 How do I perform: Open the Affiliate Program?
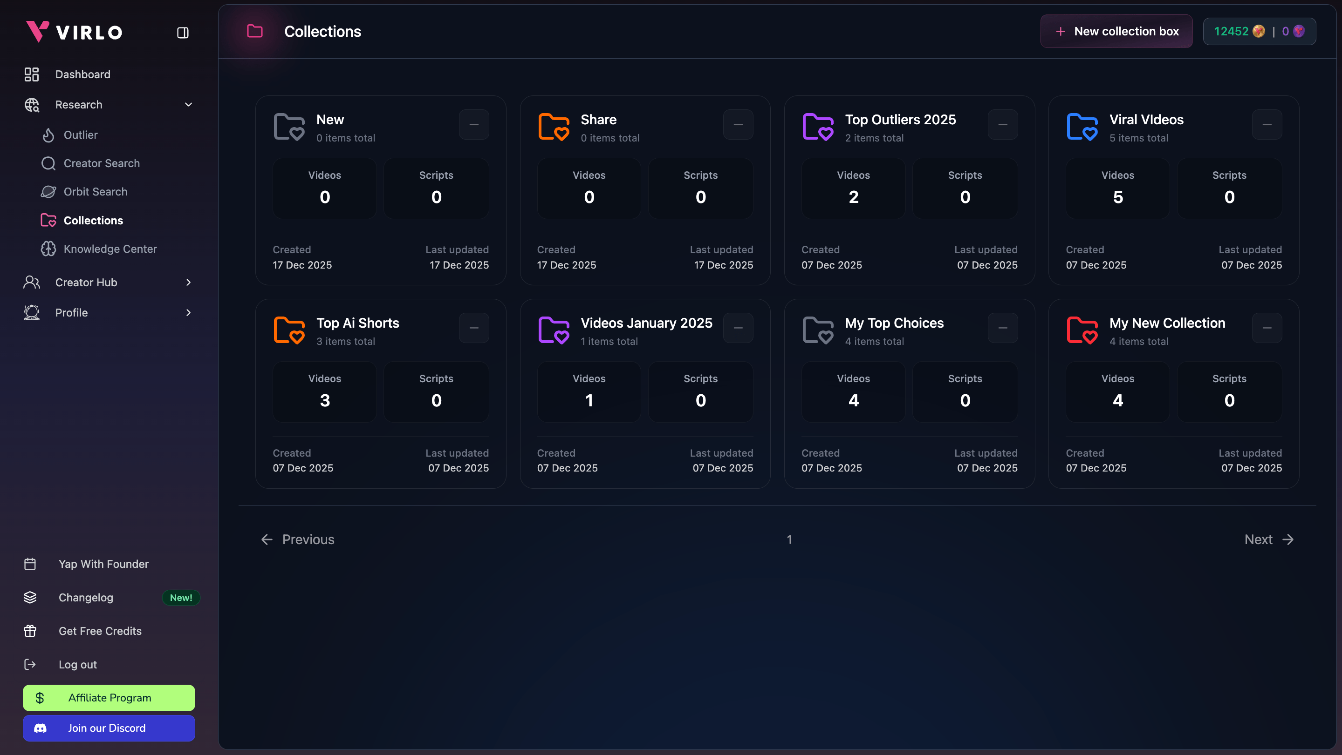pyautogui.click(x=109, y=698)
